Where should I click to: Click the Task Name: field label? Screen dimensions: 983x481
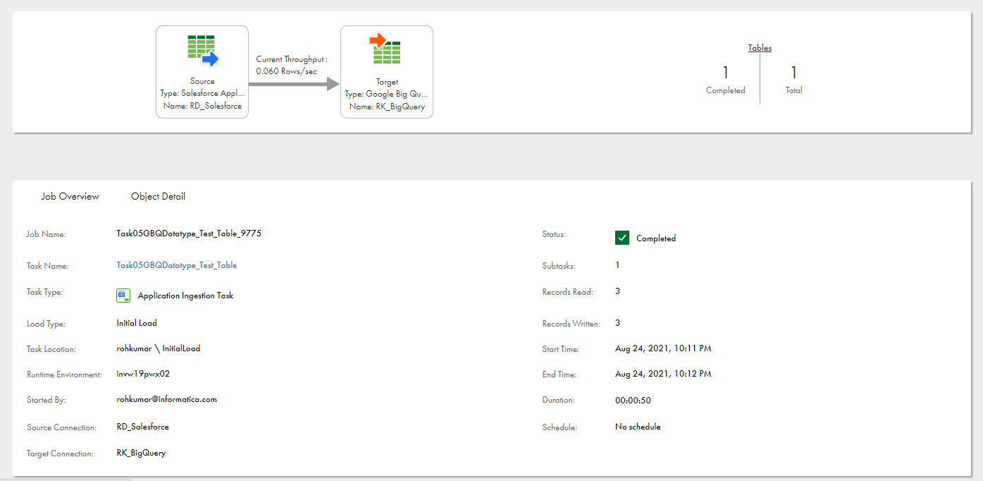(x=47, y=267)
